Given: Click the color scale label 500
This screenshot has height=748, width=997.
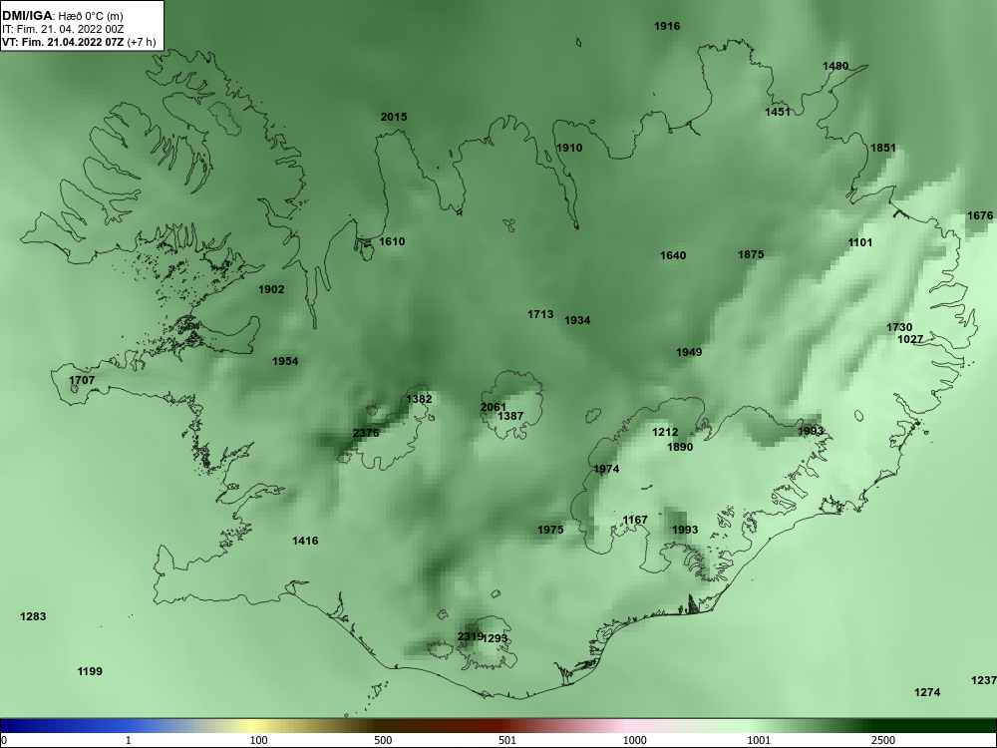Looking at the screenshot, I should [x=383, y=740].
